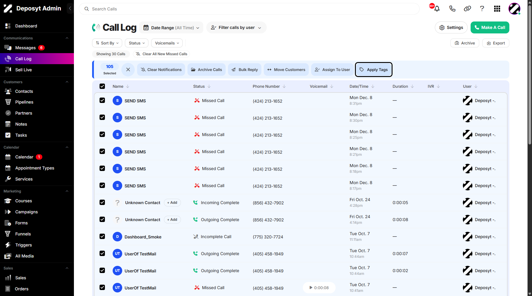532x296 pixels.
Task: Open the help question mark icon
Action: 482,9
